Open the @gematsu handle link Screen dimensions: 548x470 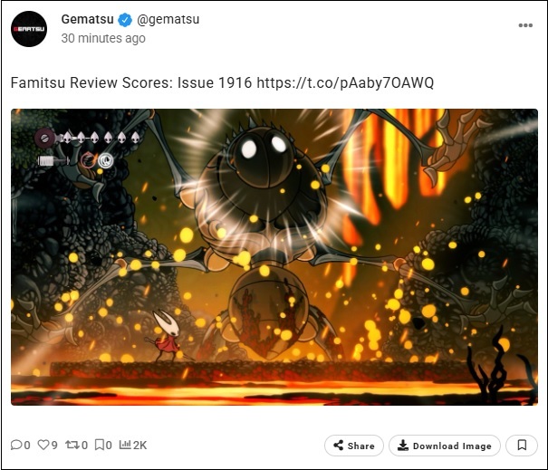[168, 19]
